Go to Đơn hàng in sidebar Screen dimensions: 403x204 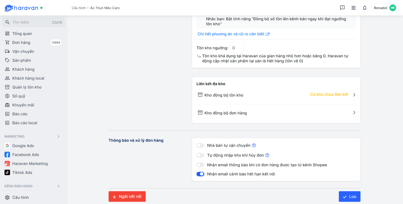21,42
